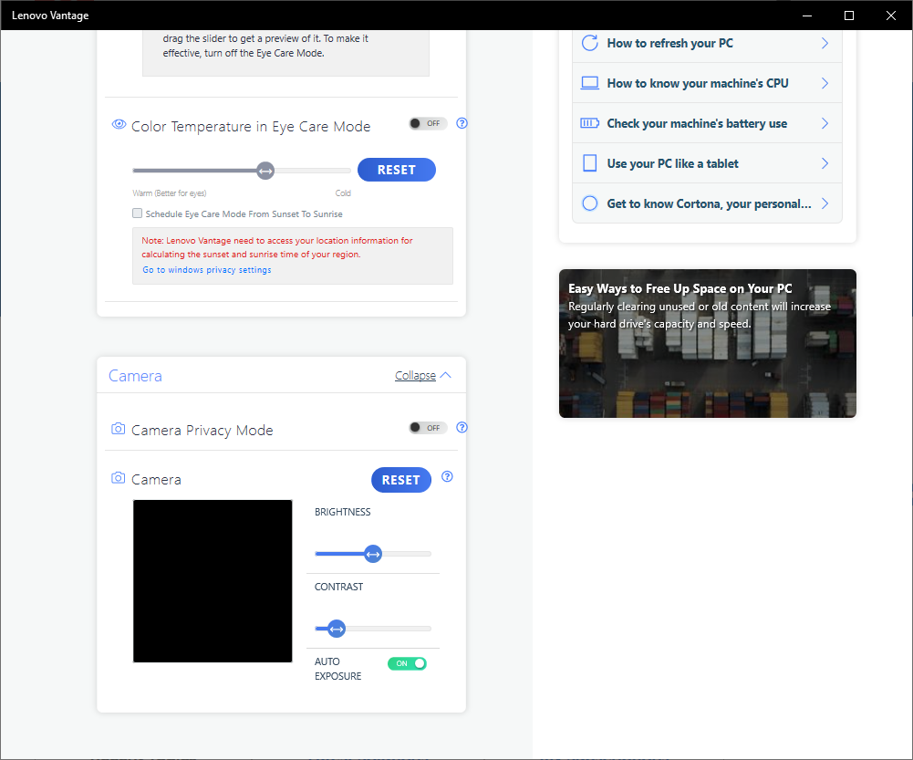913x760 pixels.
Task: Click the camera icon next to Camera heading
Action: pyautogui.click(x=118, y=477)
